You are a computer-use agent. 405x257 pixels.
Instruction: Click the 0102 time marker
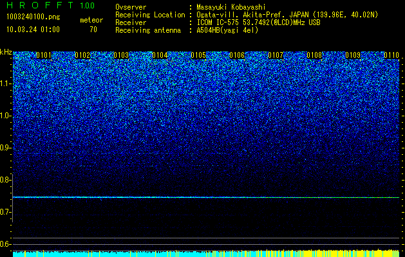point(82,55)
